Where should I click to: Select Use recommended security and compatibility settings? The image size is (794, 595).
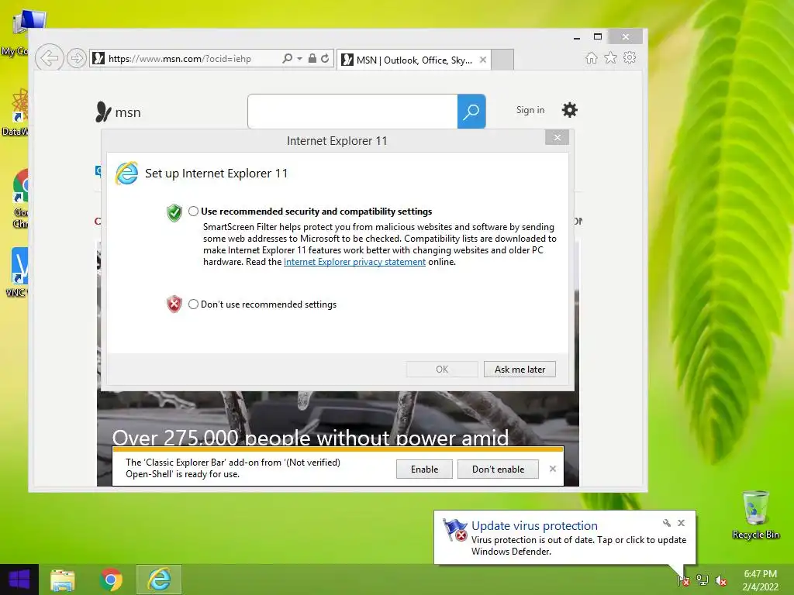[x=193, y=212]
